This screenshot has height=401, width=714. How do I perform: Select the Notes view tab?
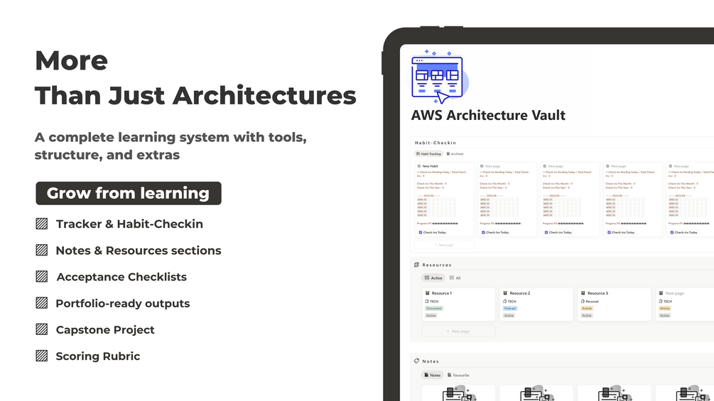[x=433, y=375]
